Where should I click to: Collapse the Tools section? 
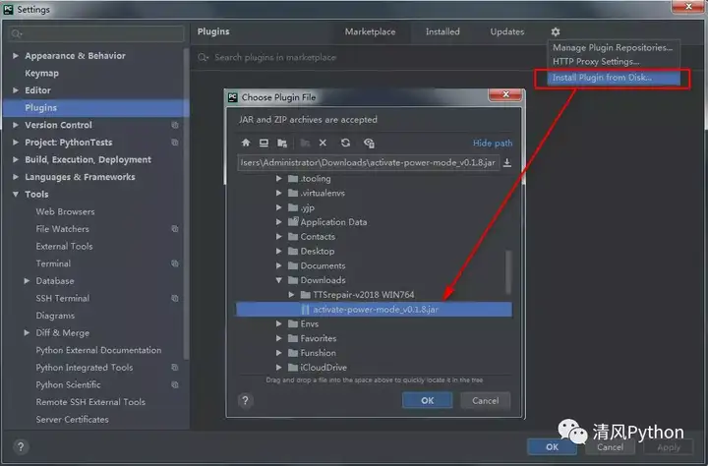coord(16,195)
